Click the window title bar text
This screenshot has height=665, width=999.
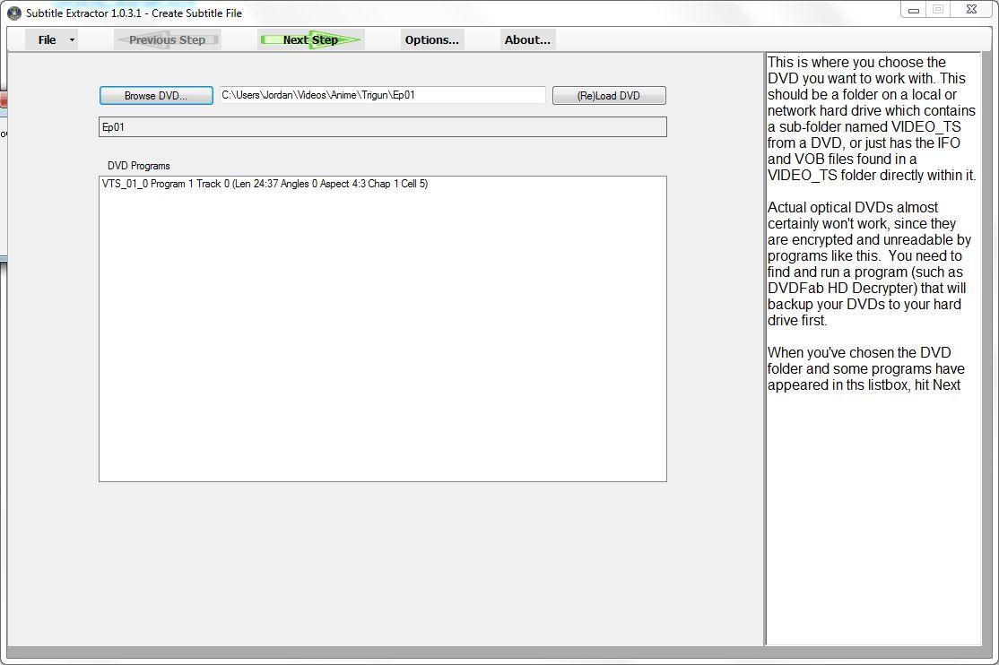[x=134, y=13]
